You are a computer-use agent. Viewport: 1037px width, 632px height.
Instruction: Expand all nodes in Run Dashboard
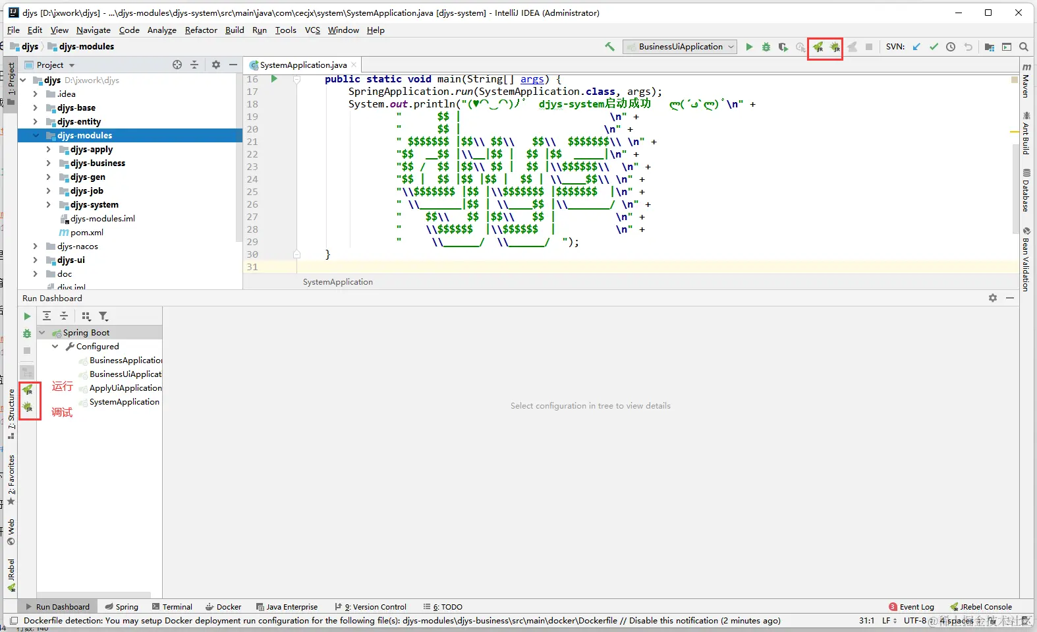[47, 316]
